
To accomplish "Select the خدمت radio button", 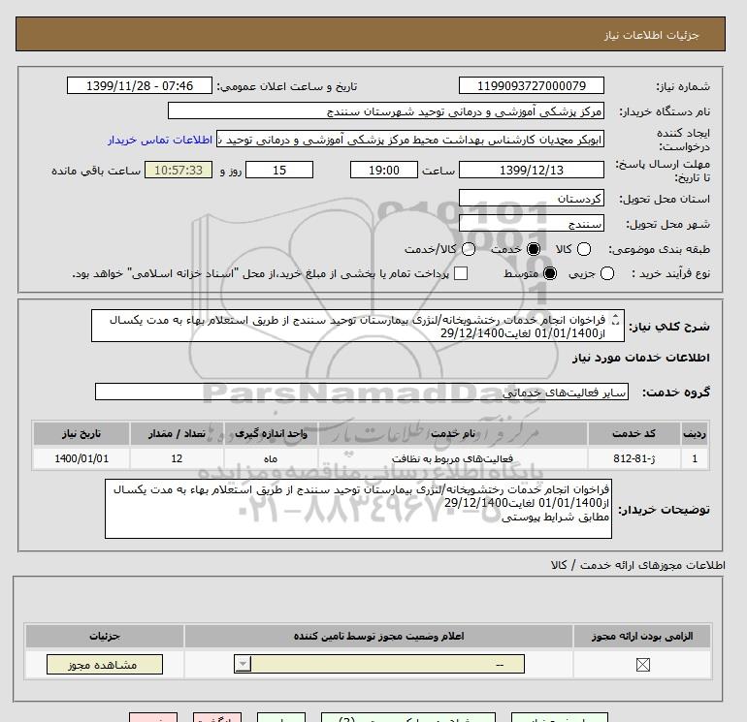I will (534, 249).
